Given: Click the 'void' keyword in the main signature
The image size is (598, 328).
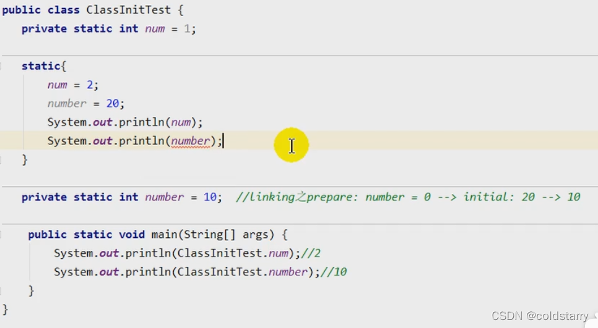Looking at the screenshot, I should point(132,234).
